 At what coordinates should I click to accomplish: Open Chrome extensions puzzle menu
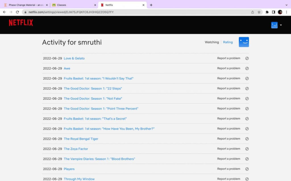pyautogui.click(x=267, y=12)
